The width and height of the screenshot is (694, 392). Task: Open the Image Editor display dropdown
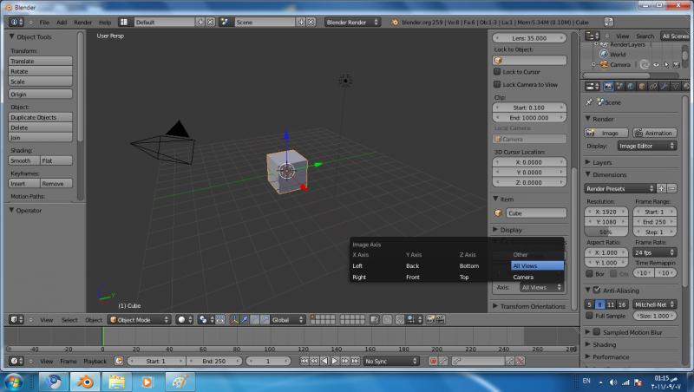tap(646, 146)
